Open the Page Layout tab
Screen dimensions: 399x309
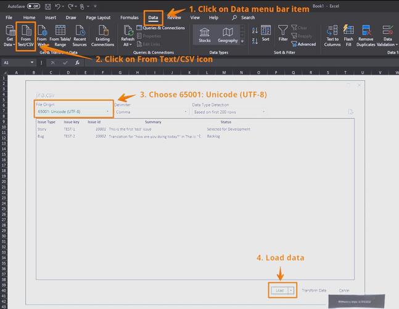tap(98, 17)
